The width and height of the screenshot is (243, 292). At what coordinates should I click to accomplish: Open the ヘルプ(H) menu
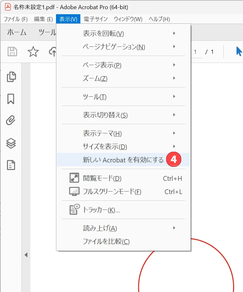tap(159, 19)
